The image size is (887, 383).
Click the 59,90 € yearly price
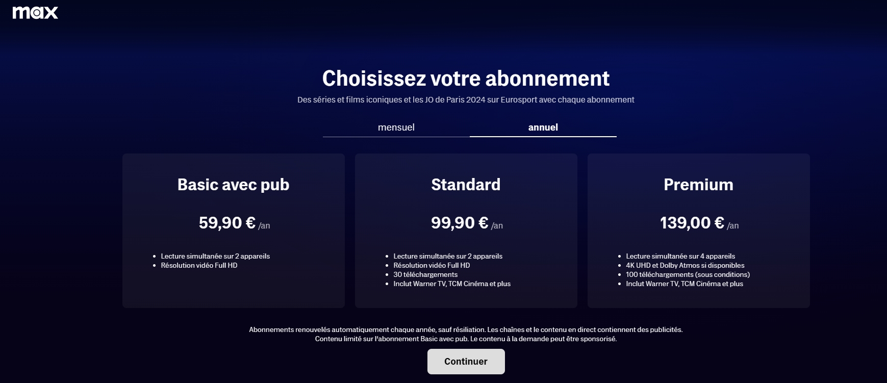click(227, 223)
